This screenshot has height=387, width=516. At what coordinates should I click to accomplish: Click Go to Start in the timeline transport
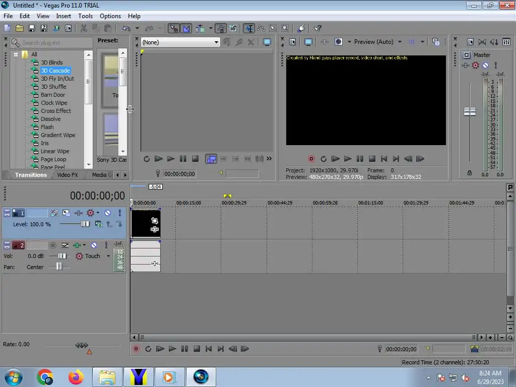click(x=209, y=349)
